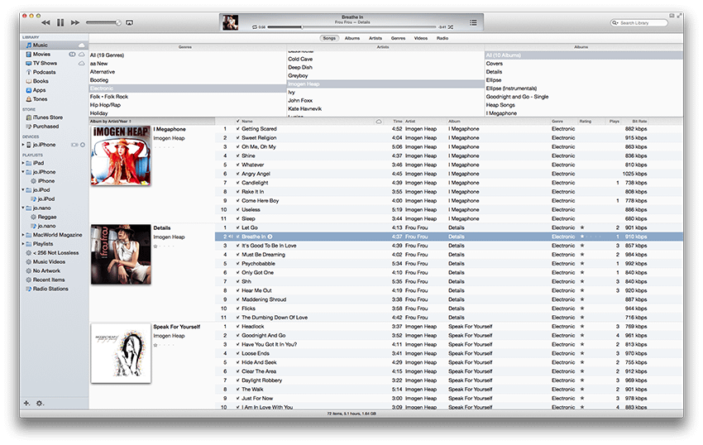This screenshot has height=445, width=703.
Task: Adjust the volume slider
Action: point(103,22)
